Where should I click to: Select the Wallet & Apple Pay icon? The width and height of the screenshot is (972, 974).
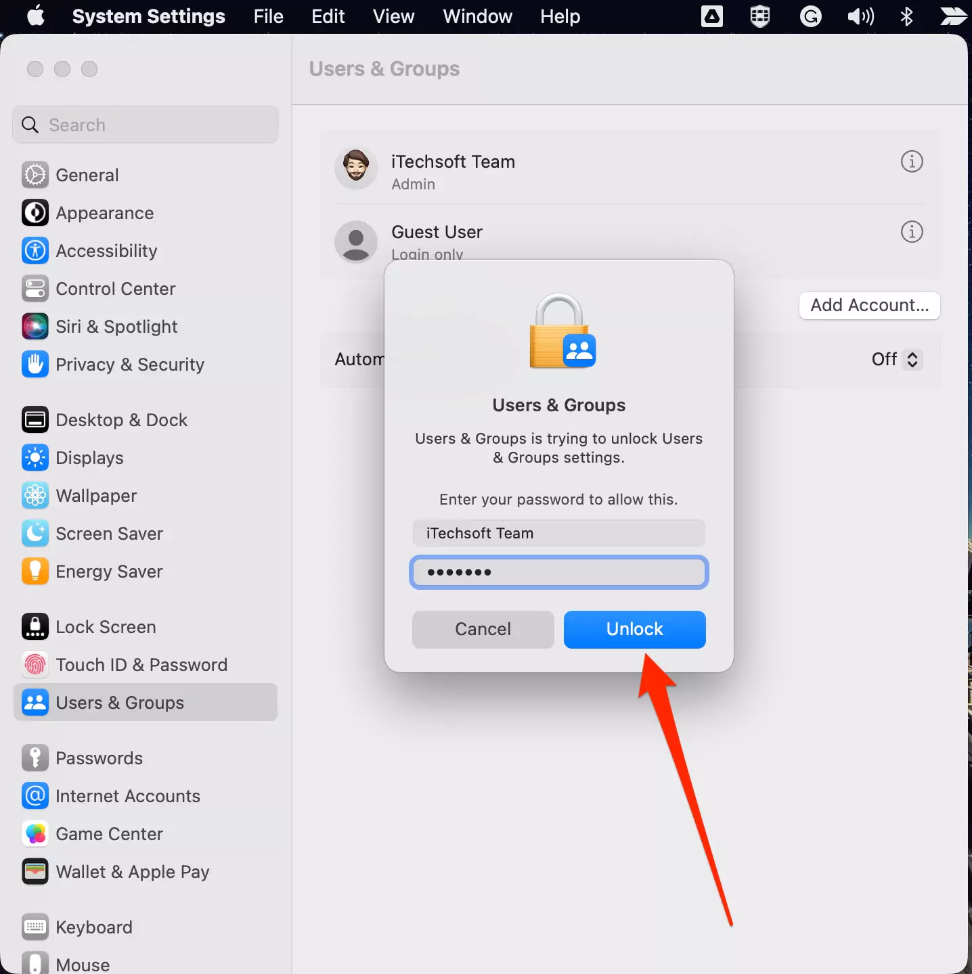coord(35,872)
